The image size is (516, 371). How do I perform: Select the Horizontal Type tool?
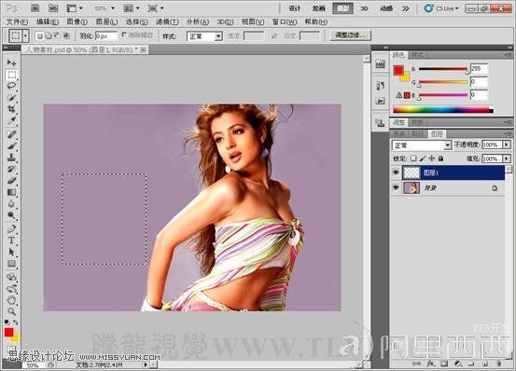(11, 240)
